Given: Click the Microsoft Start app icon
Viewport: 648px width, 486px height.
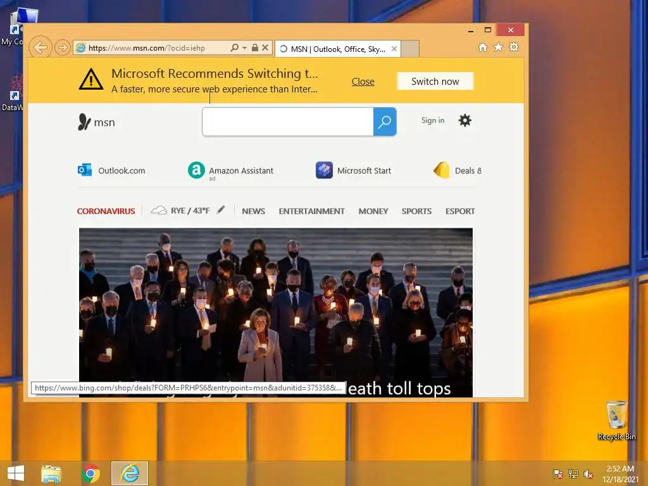Looking at the screenshot, I should tap(325, 170).
